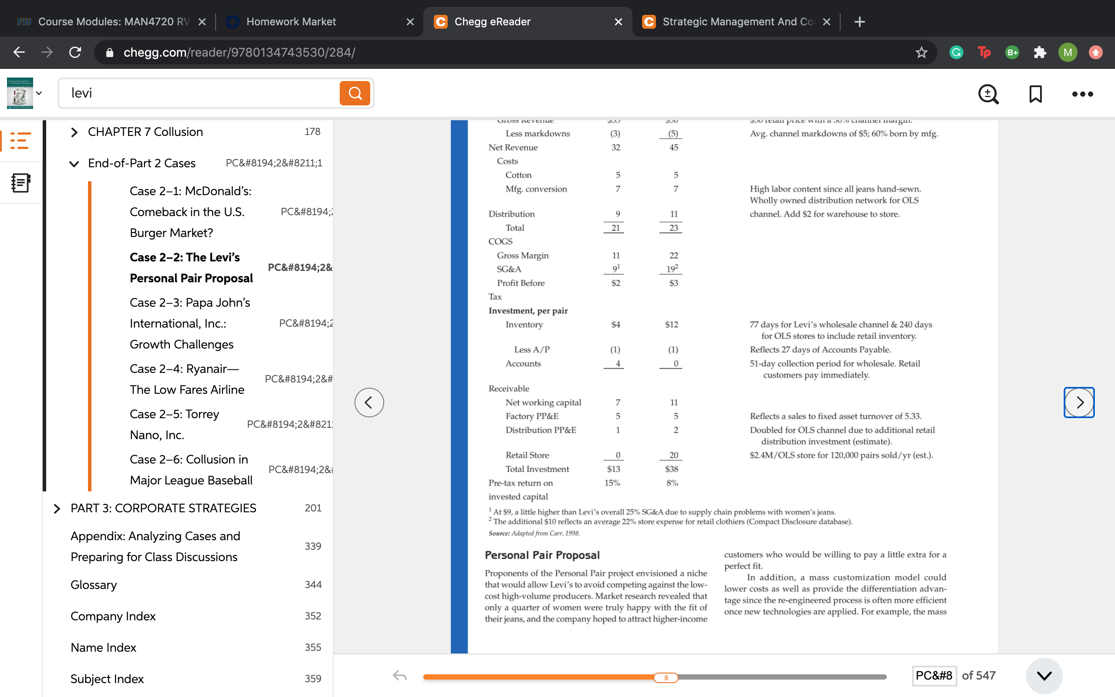Click the orange search button
This screenshot has width=1115, height=697.
point(355,93)
